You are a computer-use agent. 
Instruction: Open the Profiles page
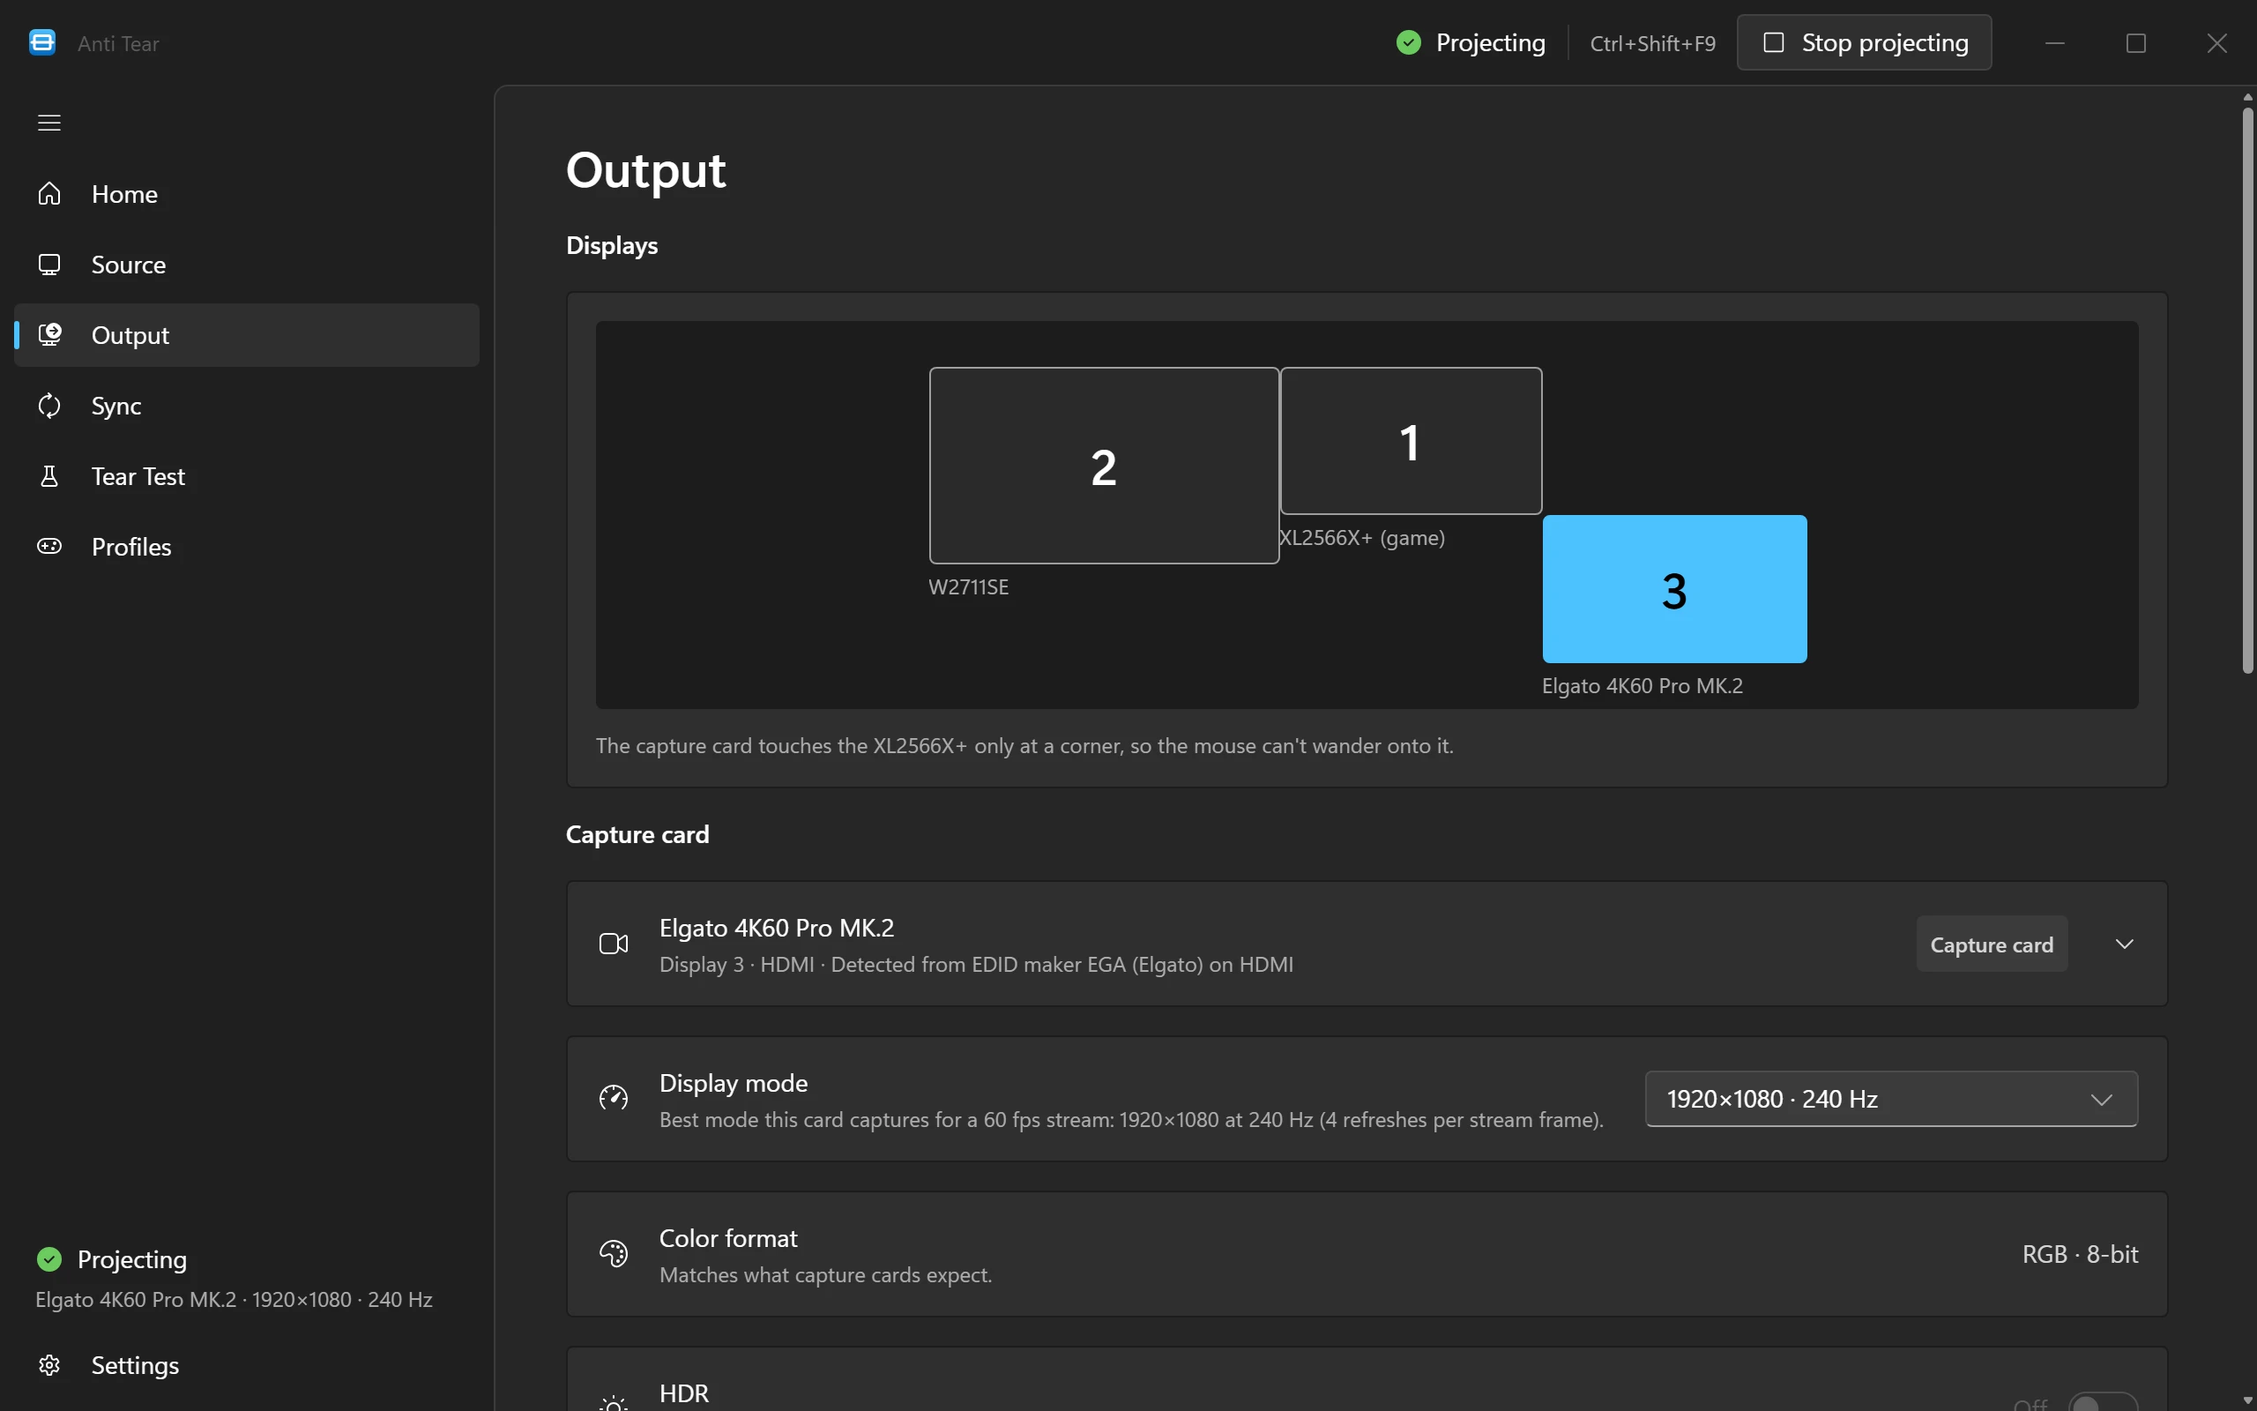pyautogui.click(x=247, y=546)
